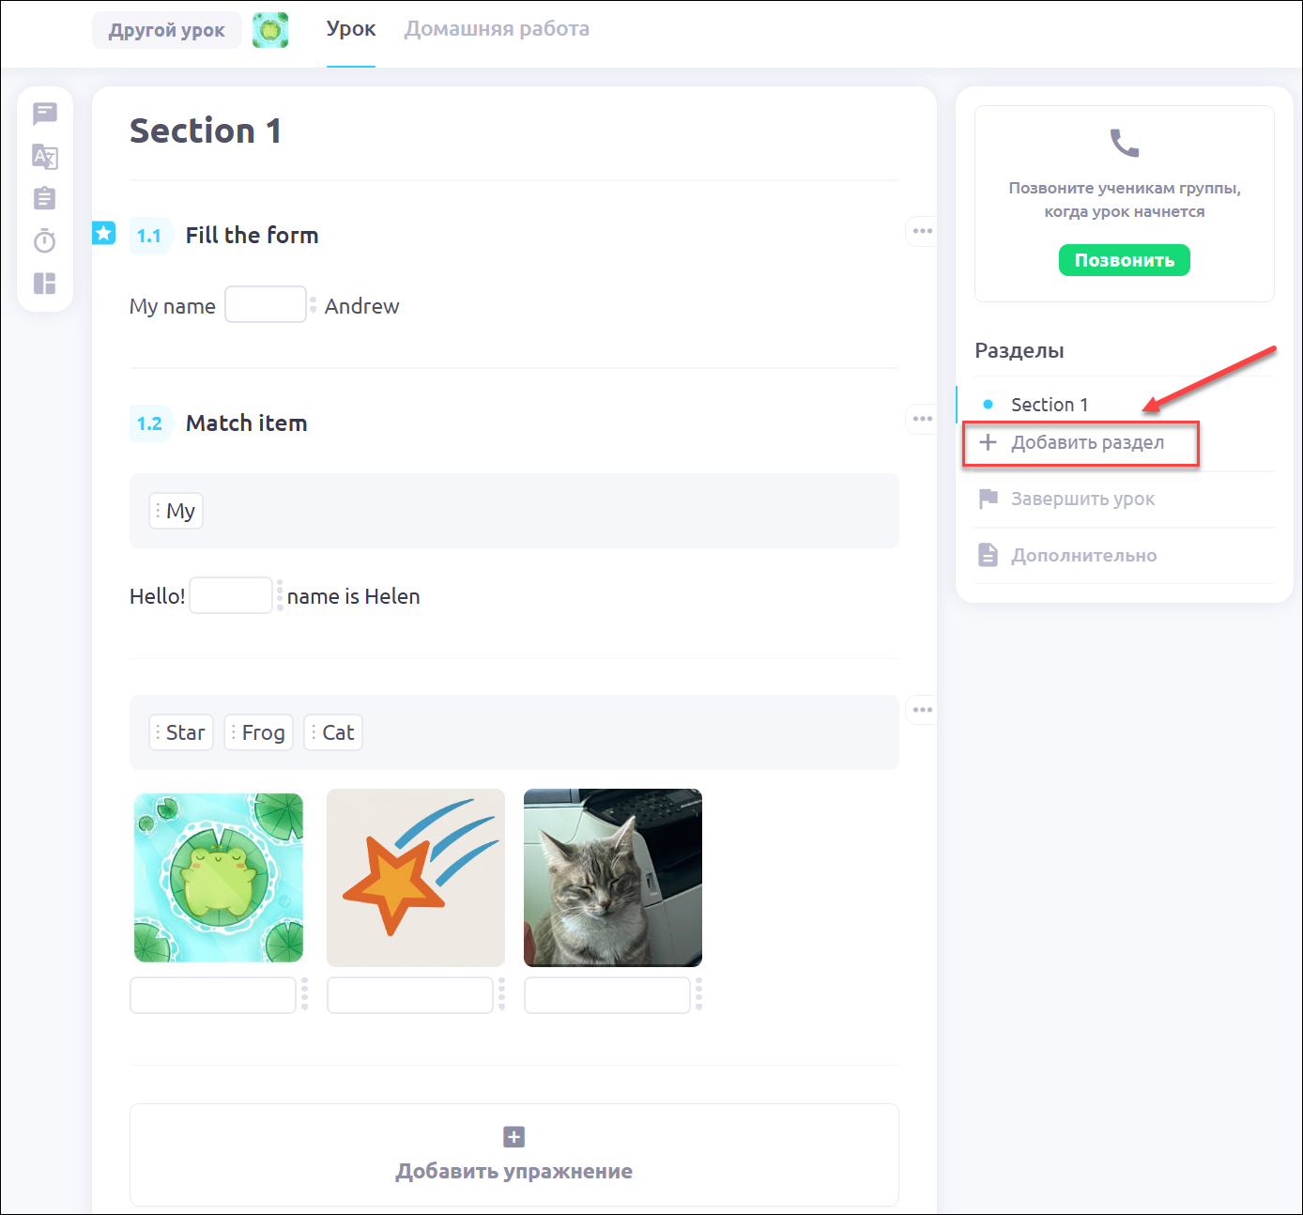
Task: Click Добавить упражнение button
Action: [x=514, y=1155]
